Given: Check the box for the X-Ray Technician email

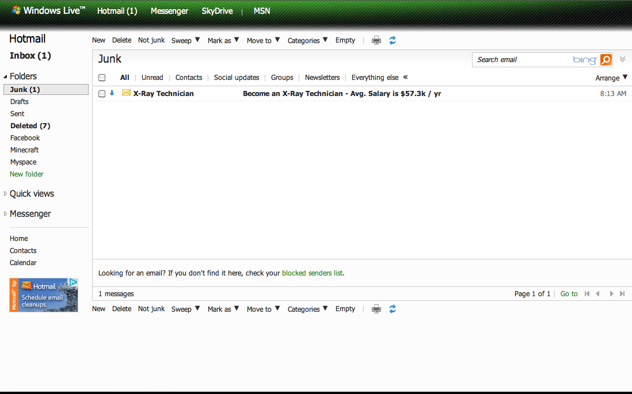Looking at the screenshot, I should point(102,93).
